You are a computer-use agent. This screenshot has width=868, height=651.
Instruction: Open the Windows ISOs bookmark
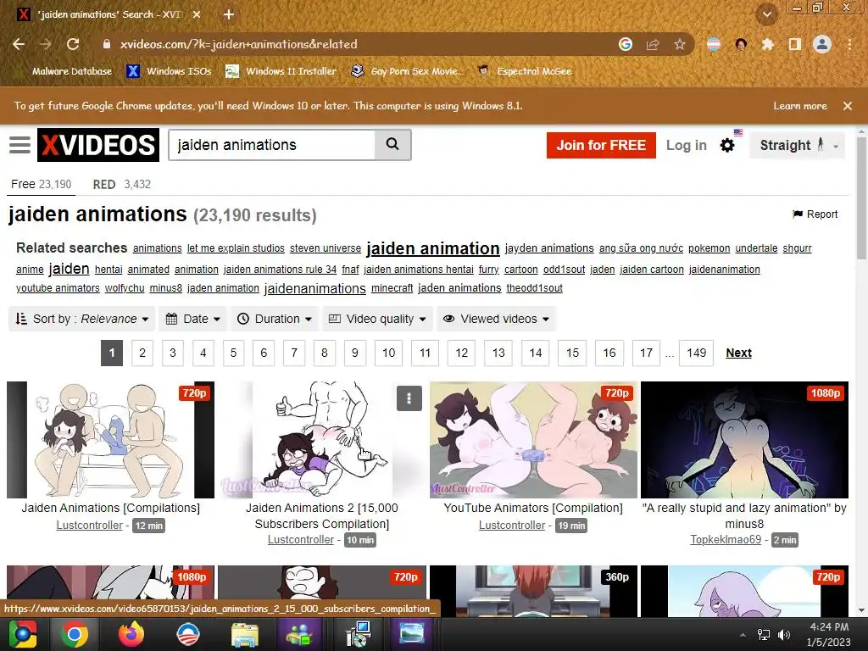(x=169, y=71)
